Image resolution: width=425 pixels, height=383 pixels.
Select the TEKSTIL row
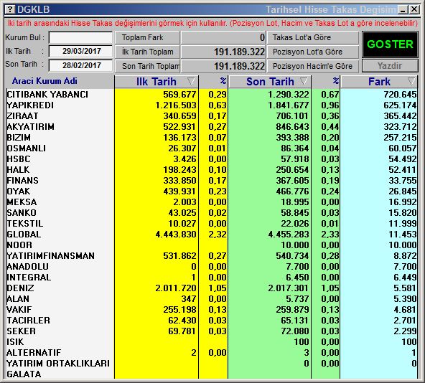click(211, 224)
